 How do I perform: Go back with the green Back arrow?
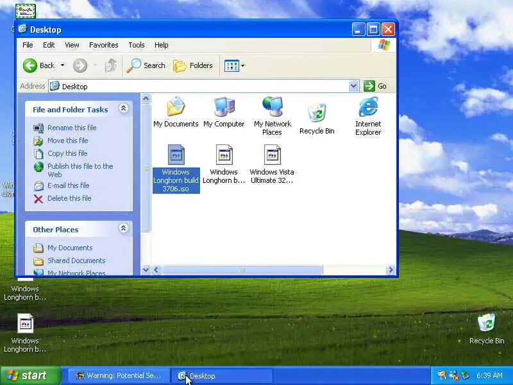tap(39, 65)
